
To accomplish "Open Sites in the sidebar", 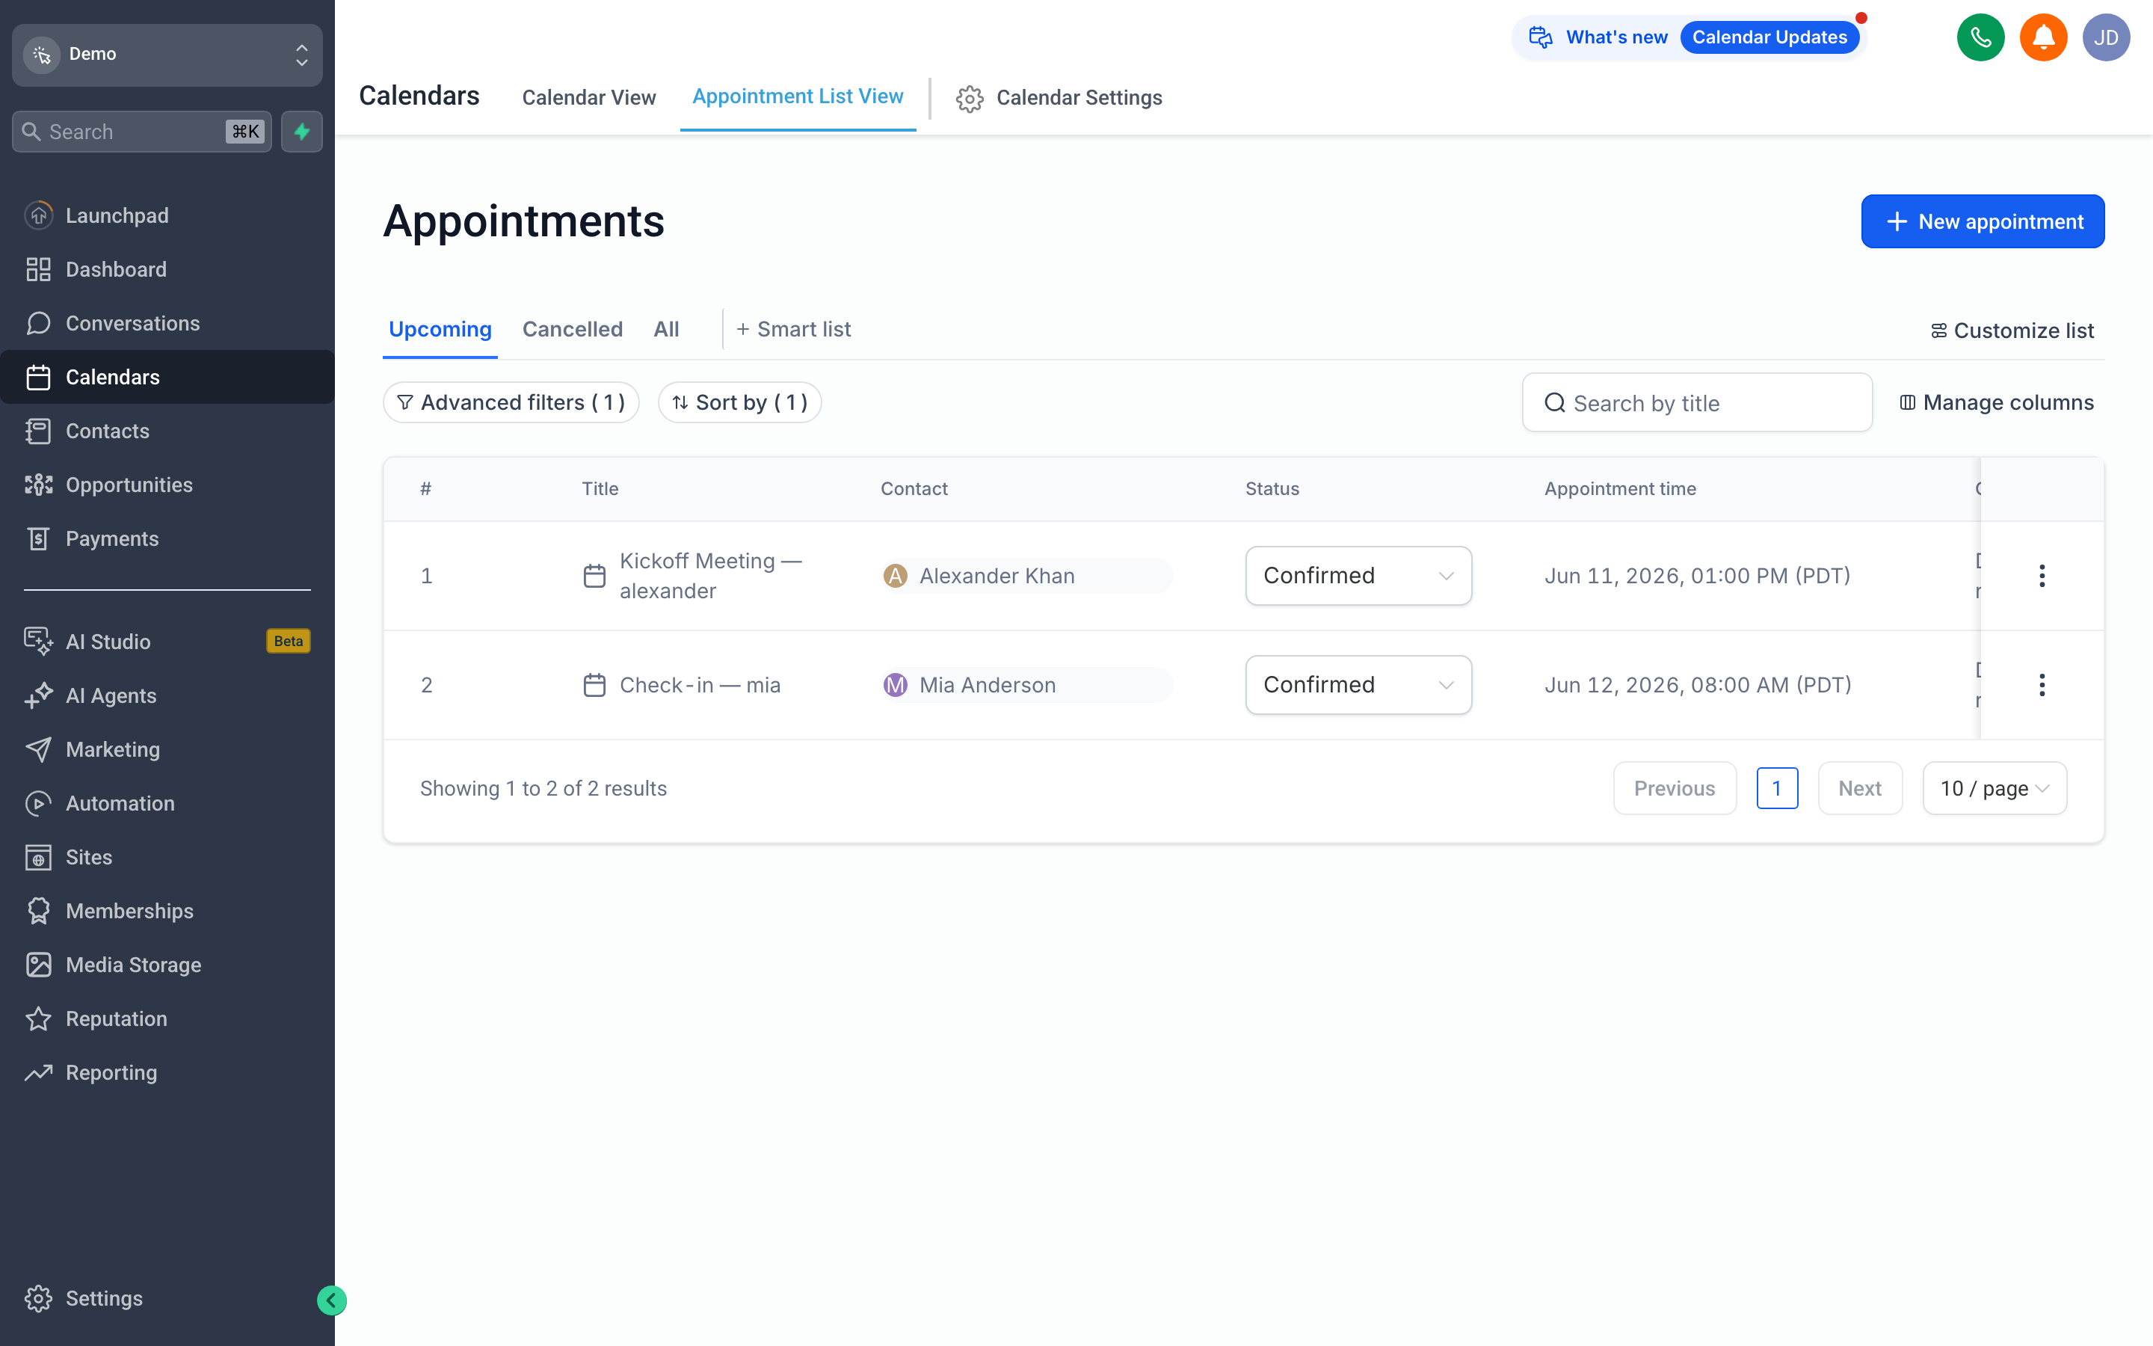I will (167, 856).
